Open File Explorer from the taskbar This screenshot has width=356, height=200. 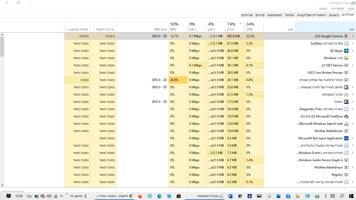coord(298,196)
